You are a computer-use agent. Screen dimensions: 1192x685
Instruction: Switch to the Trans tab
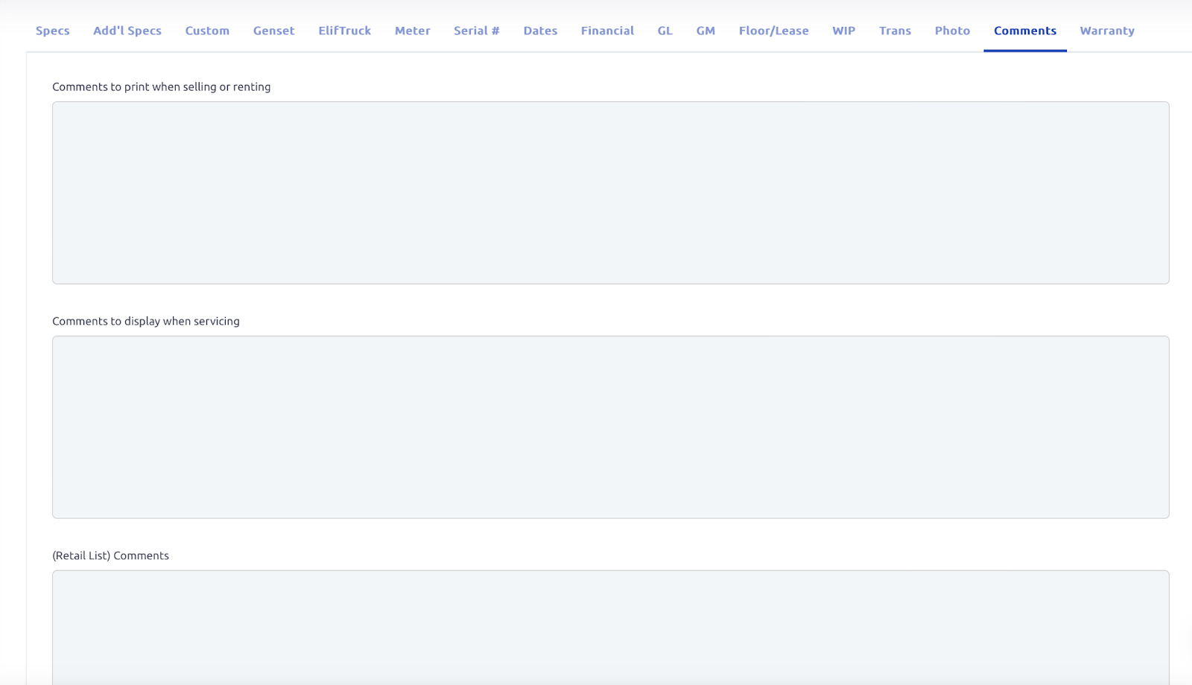click(x=895, y=31)
